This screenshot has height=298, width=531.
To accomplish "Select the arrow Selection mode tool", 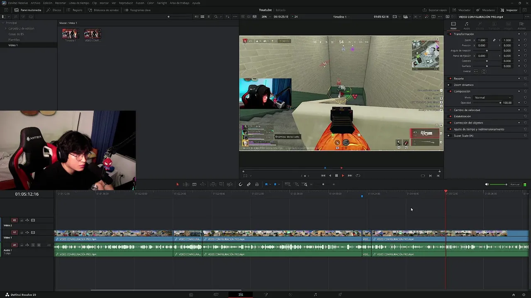I will pos(177,184).
